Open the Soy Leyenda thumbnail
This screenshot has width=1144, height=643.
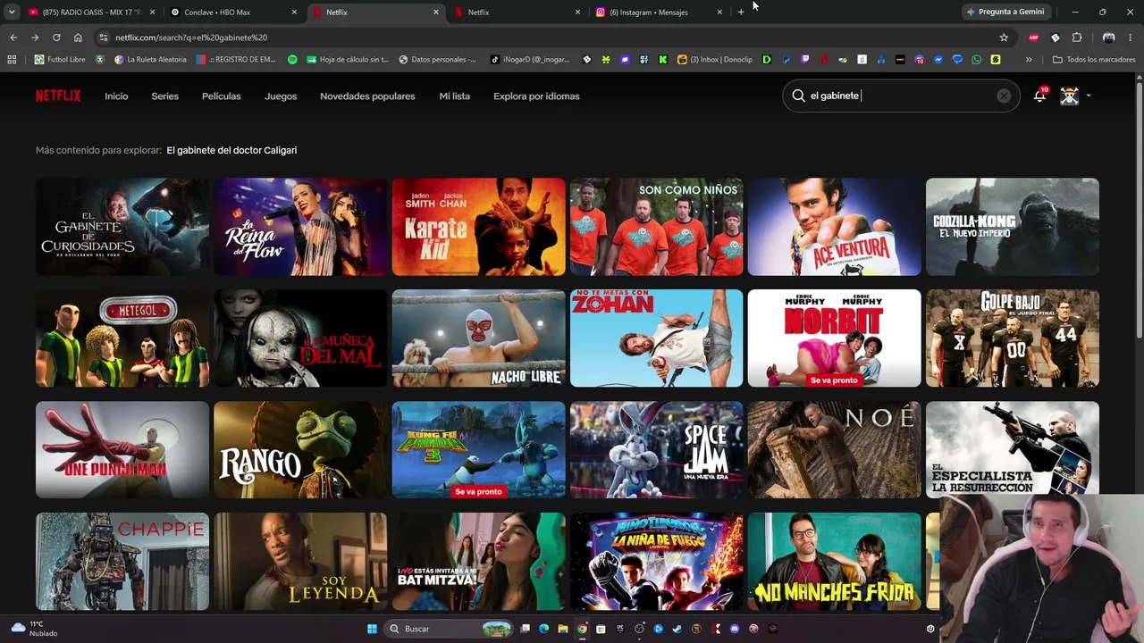click(x=300, y=562)
